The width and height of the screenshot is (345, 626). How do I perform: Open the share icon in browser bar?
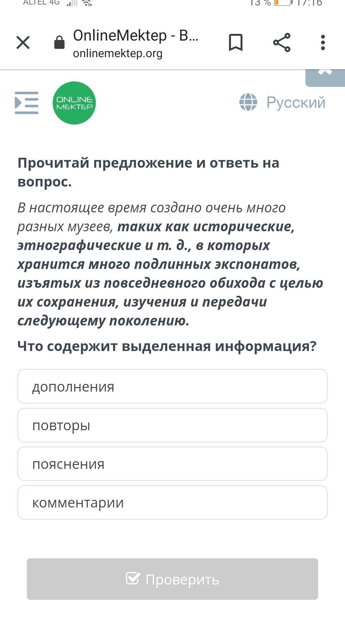pyautogui.click(x=282, y=42)
